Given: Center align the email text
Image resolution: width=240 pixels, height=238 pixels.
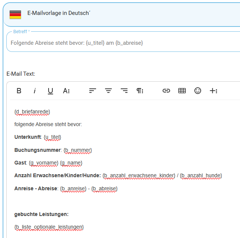Looking at the screenshot, I should (108, 91).
